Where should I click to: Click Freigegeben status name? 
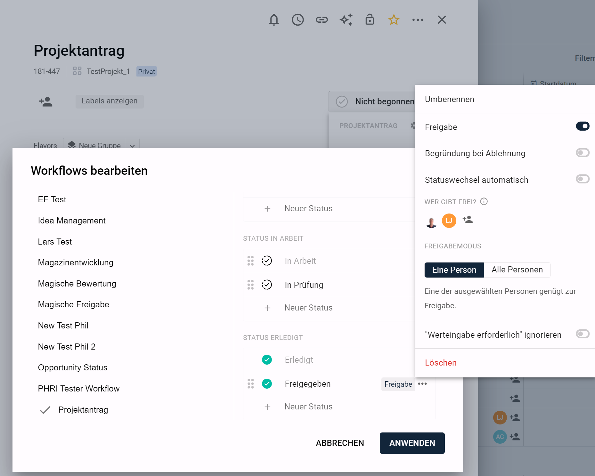tap(307, 384)
